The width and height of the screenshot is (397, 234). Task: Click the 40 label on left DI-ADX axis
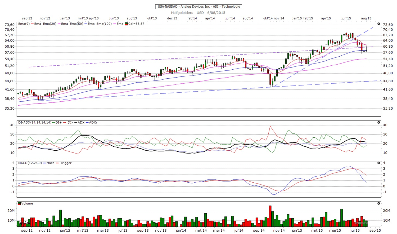[x=12, y=125]
